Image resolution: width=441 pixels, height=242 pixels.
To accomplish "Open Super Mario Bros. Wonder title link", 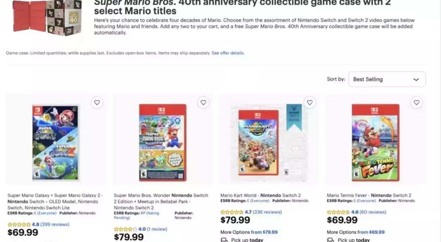I will click(x=161, y=201).
